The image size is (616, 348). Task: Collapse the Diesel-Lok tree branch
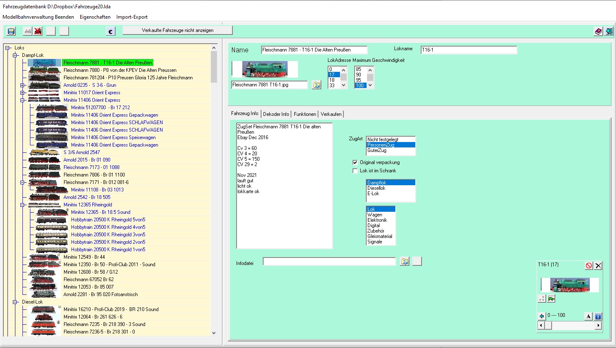[15, 302]
